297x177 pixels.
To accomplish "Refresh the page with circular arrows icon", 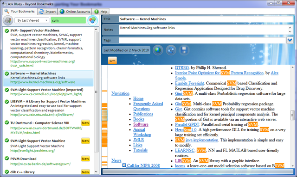I will [171, 50].
